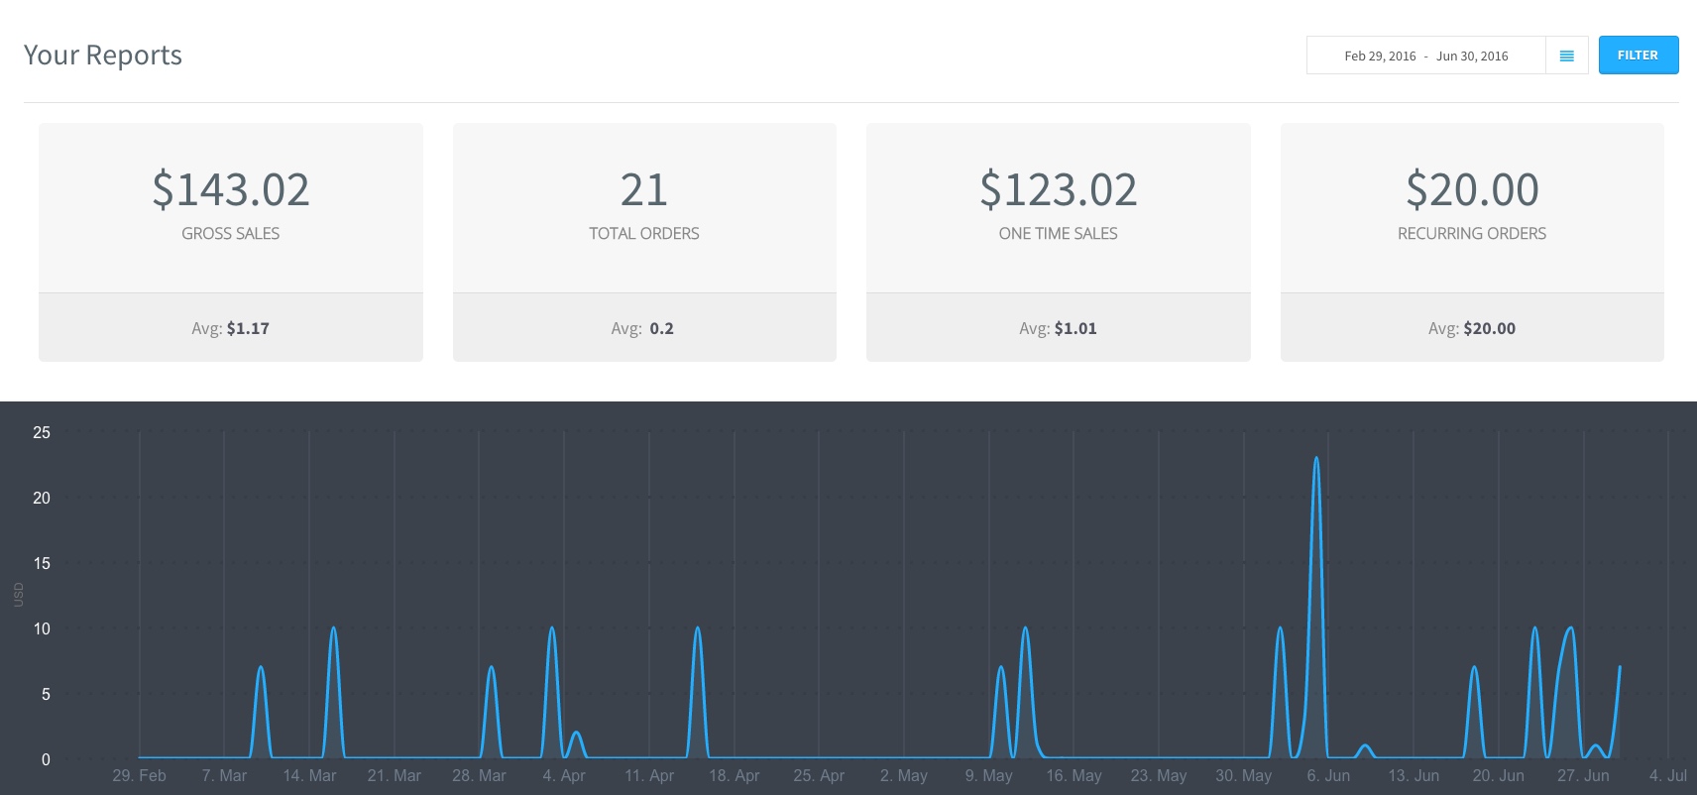Click the USD y-axis title
The width and height of the screenshot is (1697, 795).
click(19, 595)
